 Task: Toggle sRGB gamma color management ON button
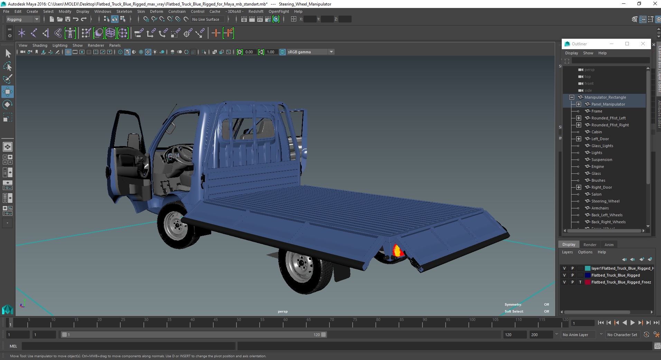pyautogui.click(x=282, y=52)
